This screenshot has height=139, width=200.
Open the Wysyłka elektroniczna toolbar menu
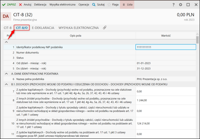coord(62,5)
